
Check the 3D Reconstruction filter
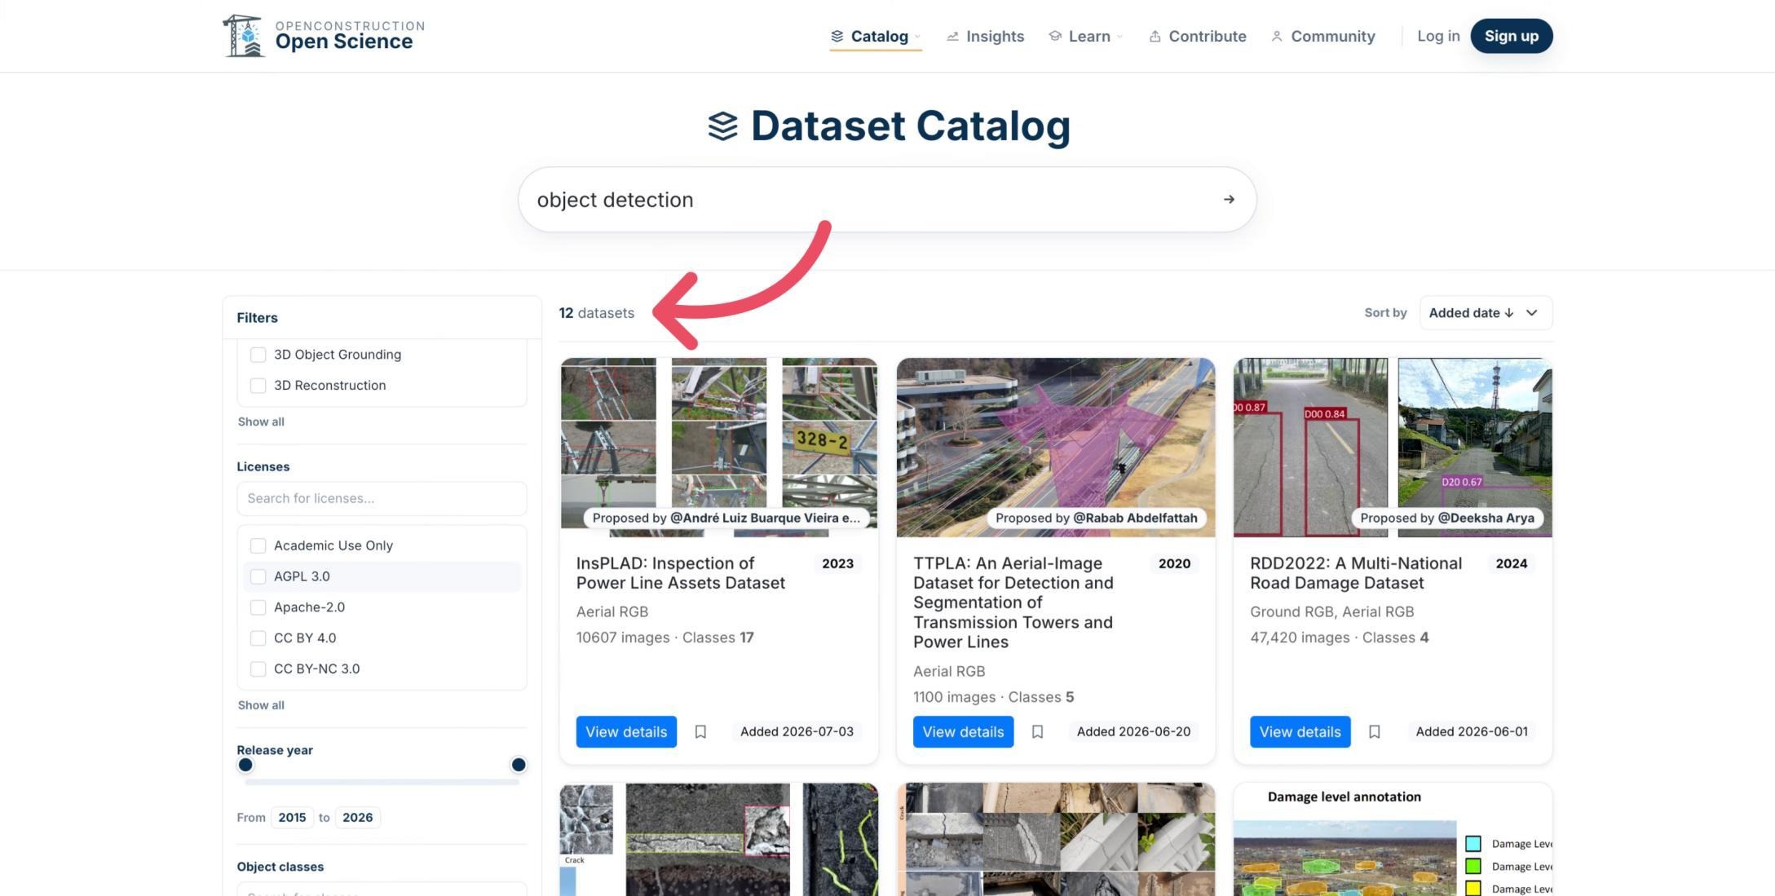258,386
